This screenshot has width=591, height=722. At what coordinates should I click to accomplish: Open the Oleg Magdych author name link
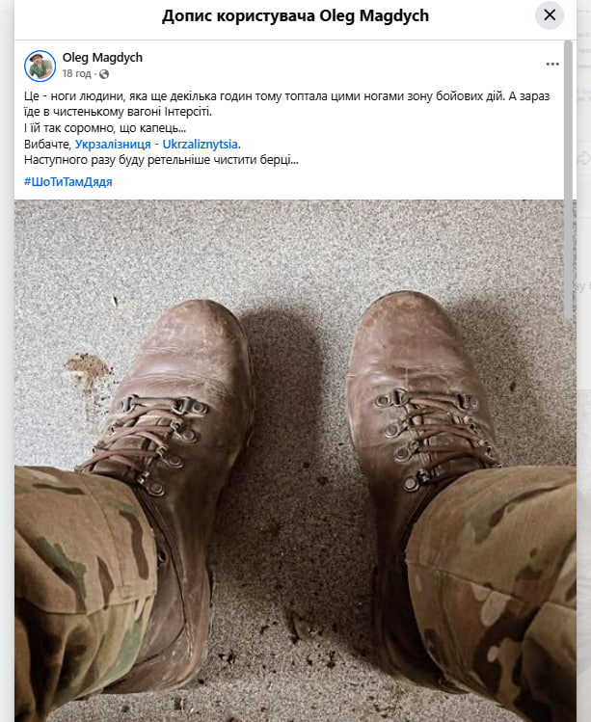pos(102,58)
